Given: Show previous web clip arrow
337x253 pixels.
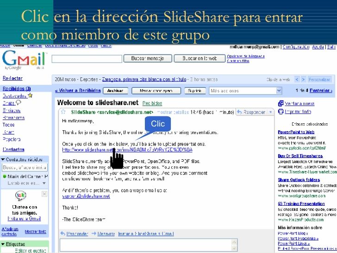Looking at the screenshot, I should (297, 80).
